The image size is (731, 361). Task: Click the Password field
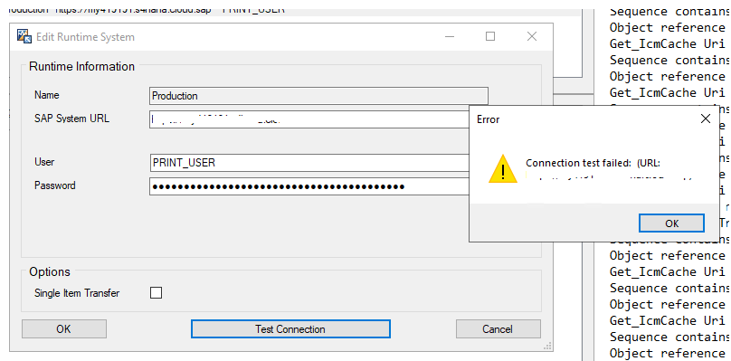(x=309, y=186)
